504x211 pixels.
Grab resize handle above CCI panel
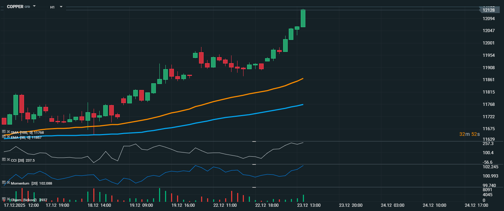click(254, 141)
